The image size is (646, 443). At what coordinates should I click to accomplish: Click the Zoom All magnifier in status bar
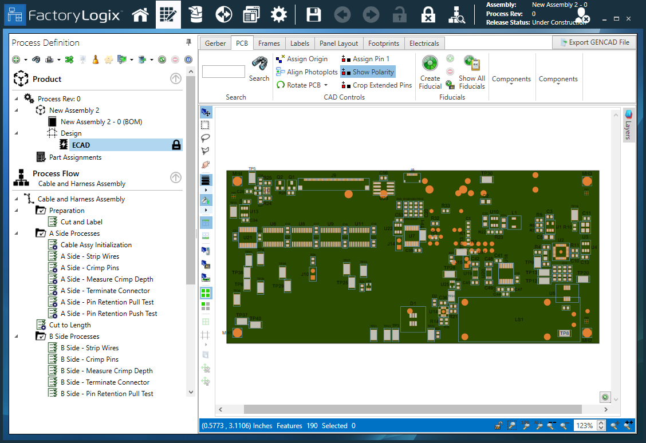[539, 425]
